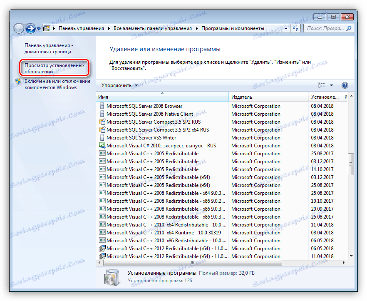Click date 10.10.2017 in install column
Screen dimensions: 367x301
(322, 201)
